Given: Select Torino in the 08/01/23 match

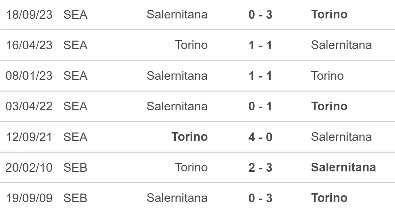Looking at the screenshot, I should click(327, 76).
